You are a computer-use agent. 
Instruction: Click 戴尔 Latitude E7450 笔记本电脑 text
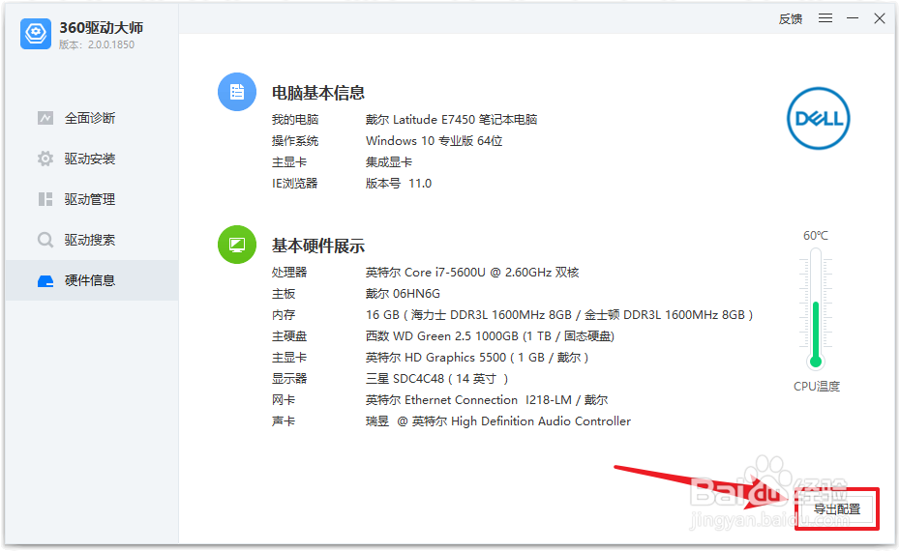[x=451, y=119]
